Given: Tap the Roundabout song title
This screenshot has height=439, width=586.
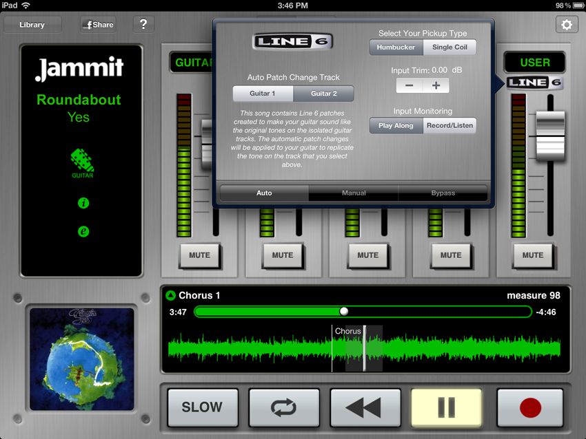Looking at the screenshot, I should point(79,100).
